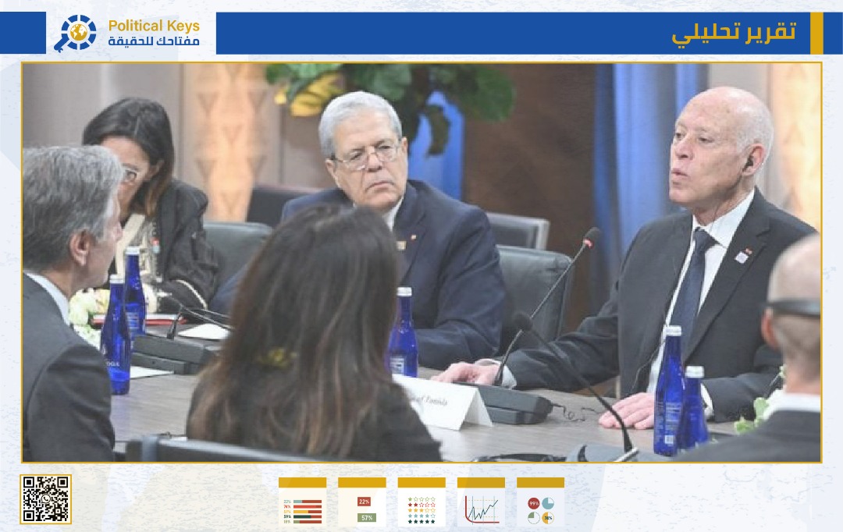Select the "تقرير تحليلي" header title

click(733, 33)
